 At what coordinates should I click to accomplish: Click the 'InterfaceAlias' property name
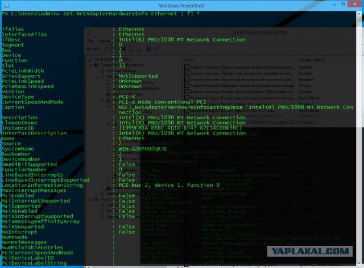(x=24, y=35)
